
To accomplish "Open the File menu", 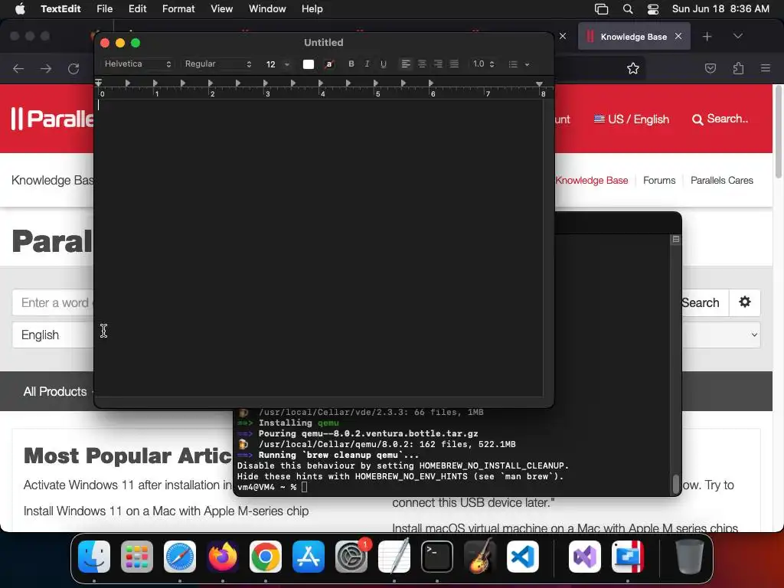I will pos(104,8).
